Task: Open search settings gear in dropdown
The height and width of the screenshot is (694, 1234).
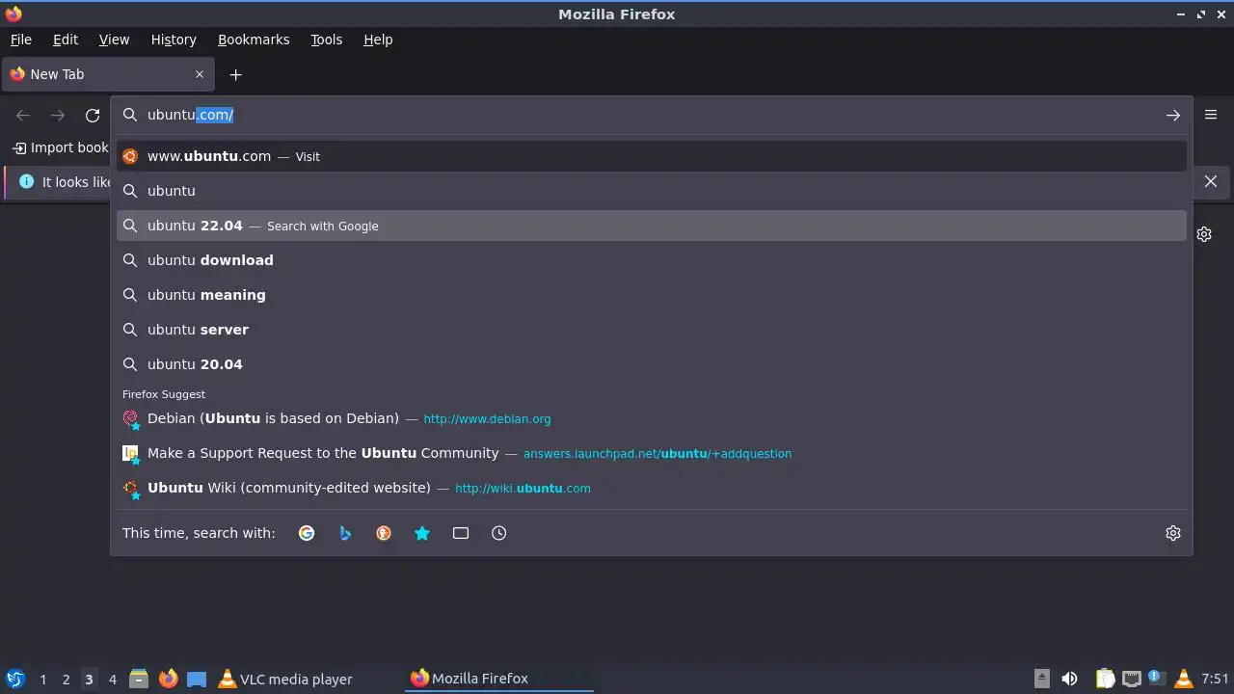Action: click(1173, 533)
